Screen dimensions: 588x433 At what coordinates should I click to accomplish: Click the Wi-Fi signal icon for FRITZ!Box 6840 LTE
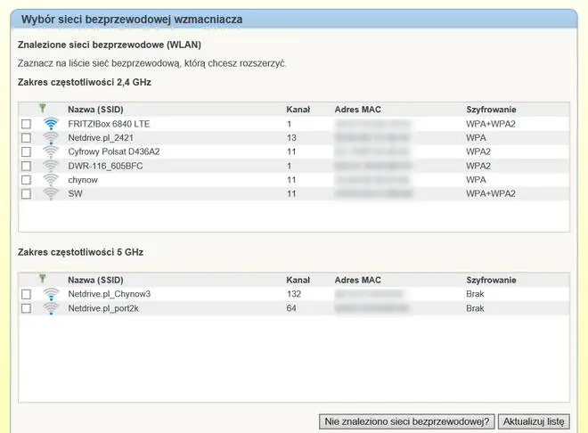tap(51, 124)
